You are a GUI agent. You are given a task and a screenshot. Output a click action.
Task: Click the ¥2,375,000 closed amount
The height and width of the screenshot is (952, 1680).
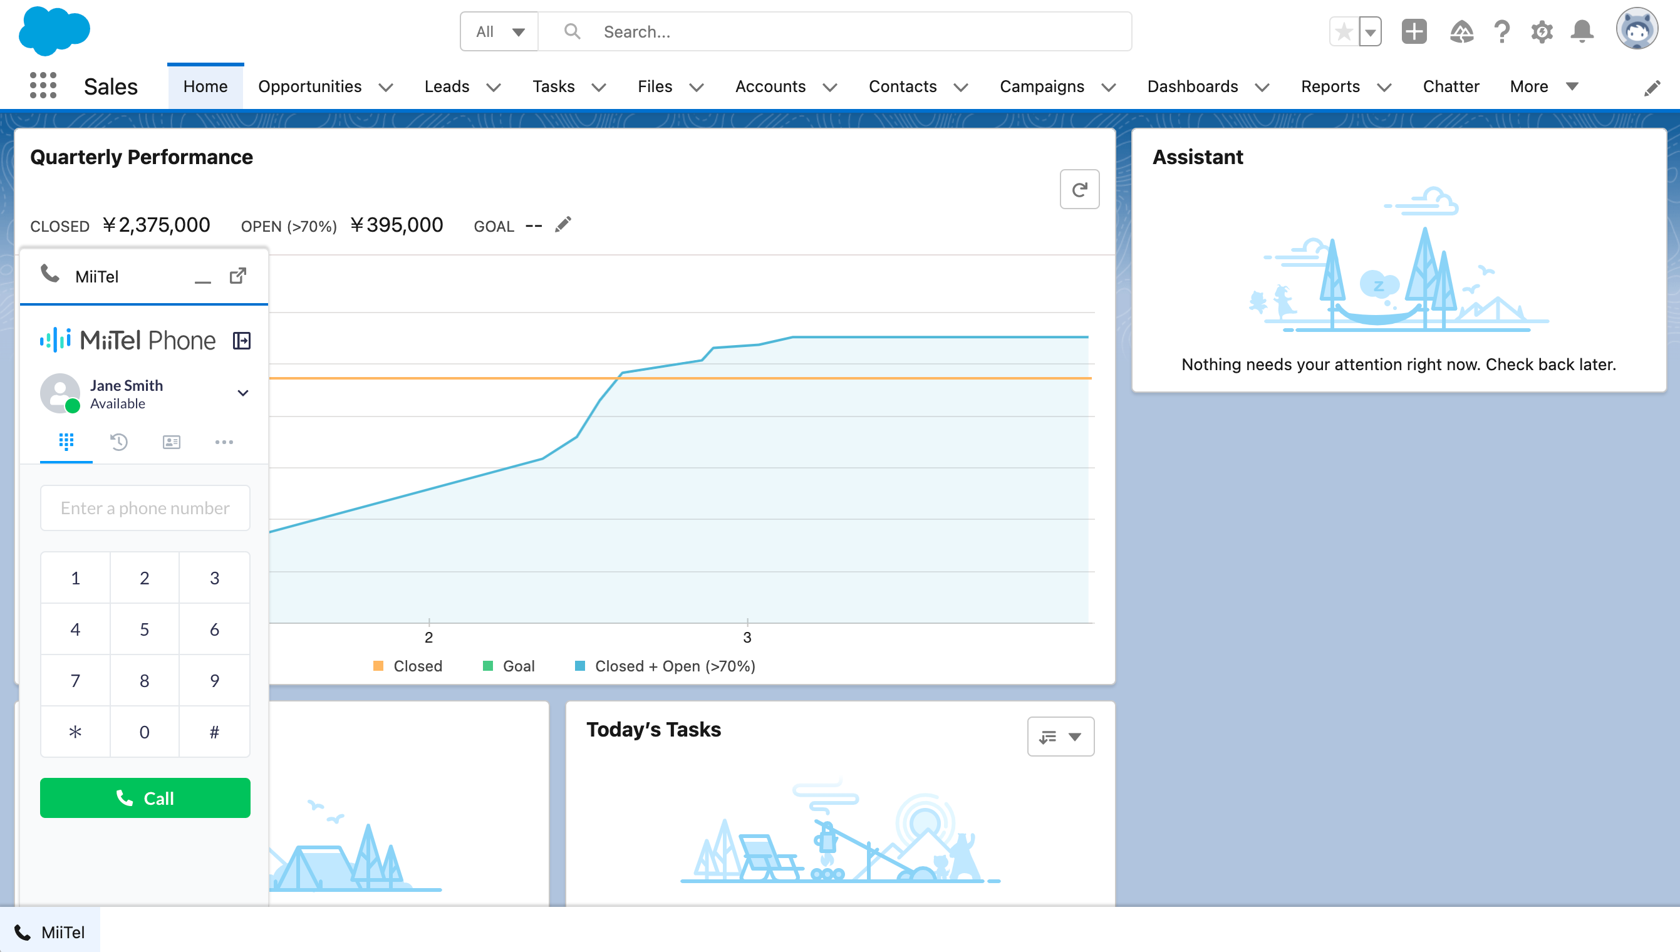pyautogui.click(x=157, y=225)
